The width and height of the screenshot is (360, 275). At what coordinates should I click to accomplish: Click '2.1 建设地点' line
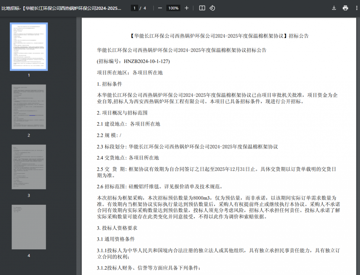coord(128,124)
